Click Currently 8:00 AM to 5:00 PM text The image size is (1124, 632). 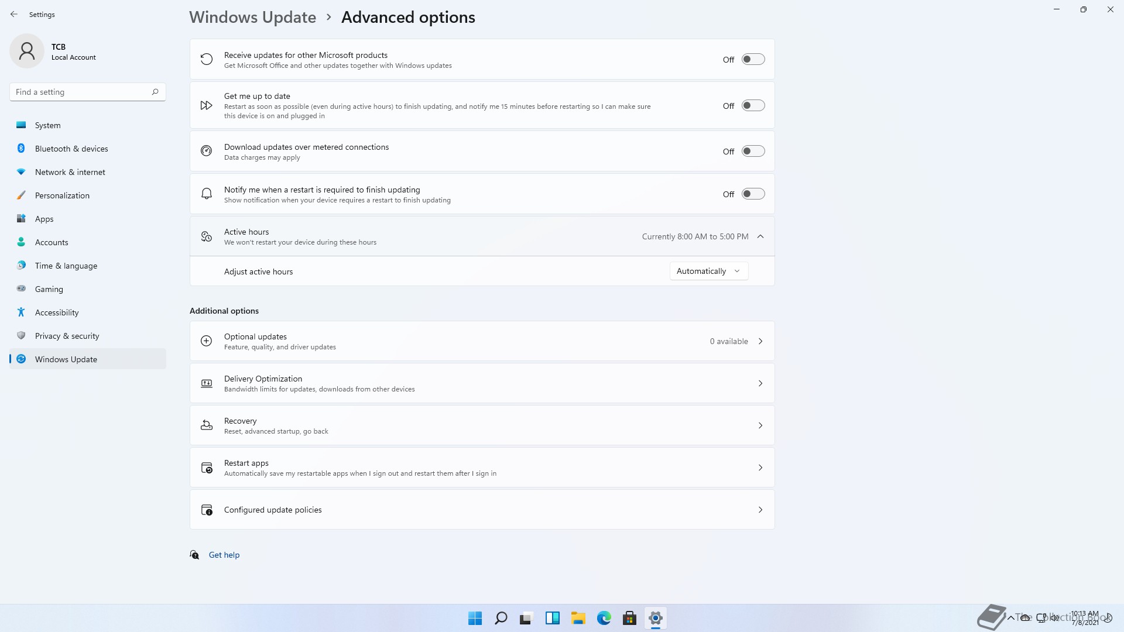(x=695, y=236)
